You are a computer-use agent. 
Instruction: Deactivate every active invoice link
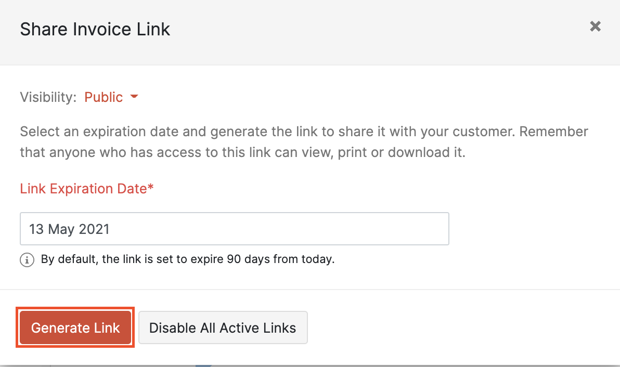click(223, 327)
